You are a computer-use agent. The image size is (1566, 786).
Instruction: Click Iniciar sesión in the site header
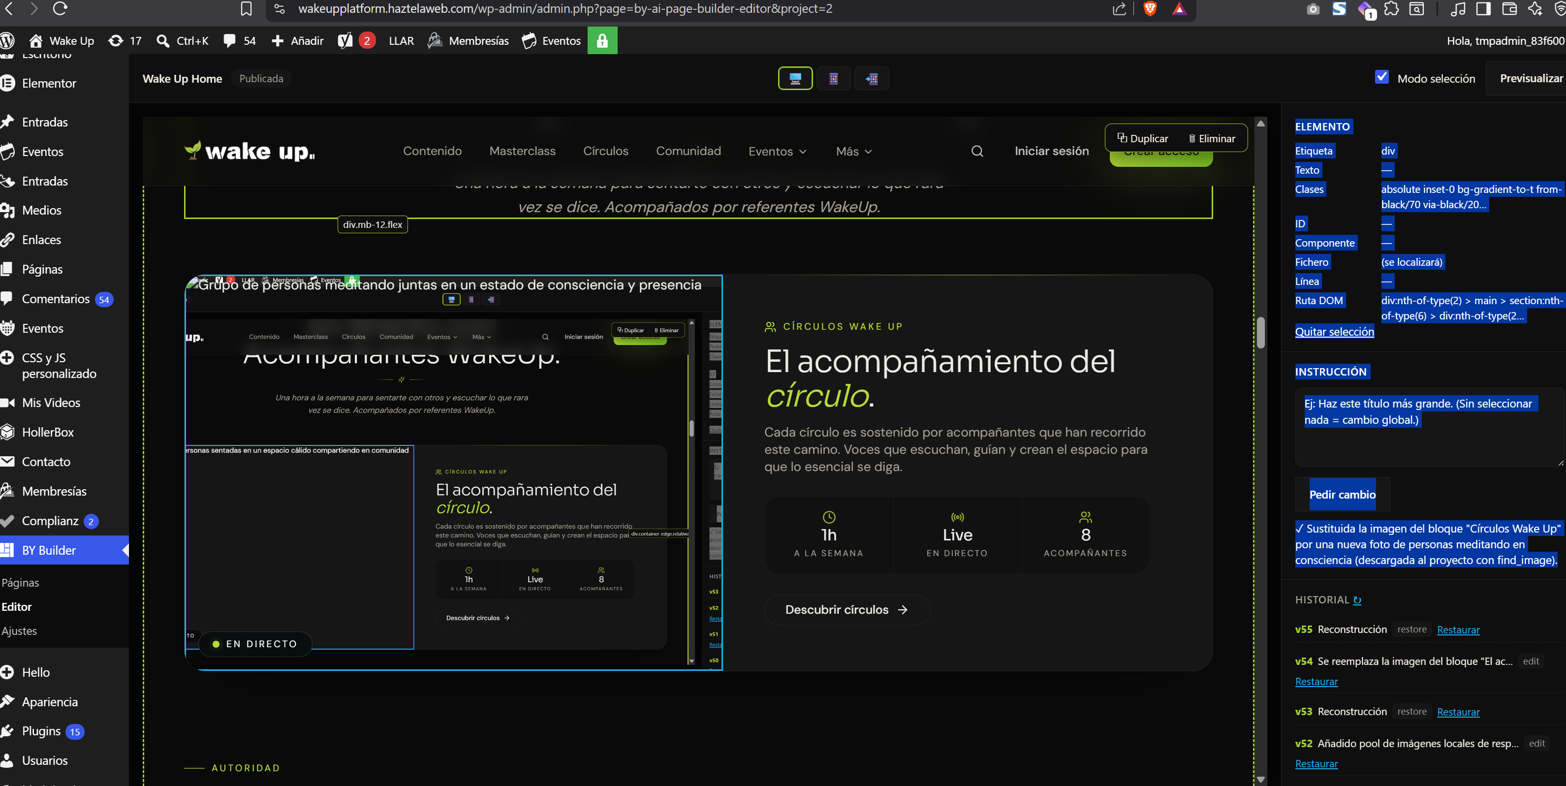coord(1052,152)
